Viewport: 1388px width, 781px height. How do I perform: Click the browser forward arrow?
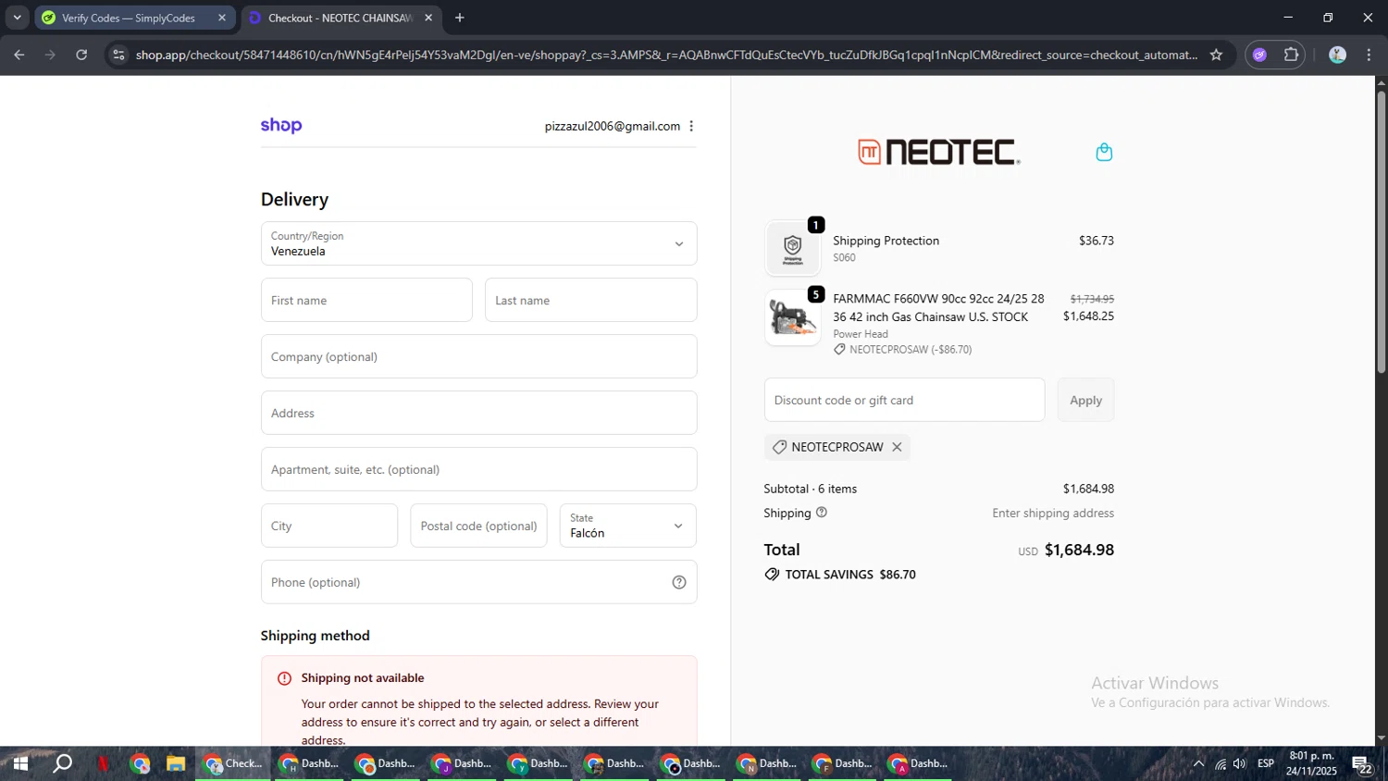coord(50,55)
